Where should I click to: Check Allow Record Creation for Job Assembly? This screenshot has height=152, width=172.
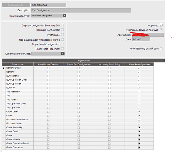pos(48,92)
